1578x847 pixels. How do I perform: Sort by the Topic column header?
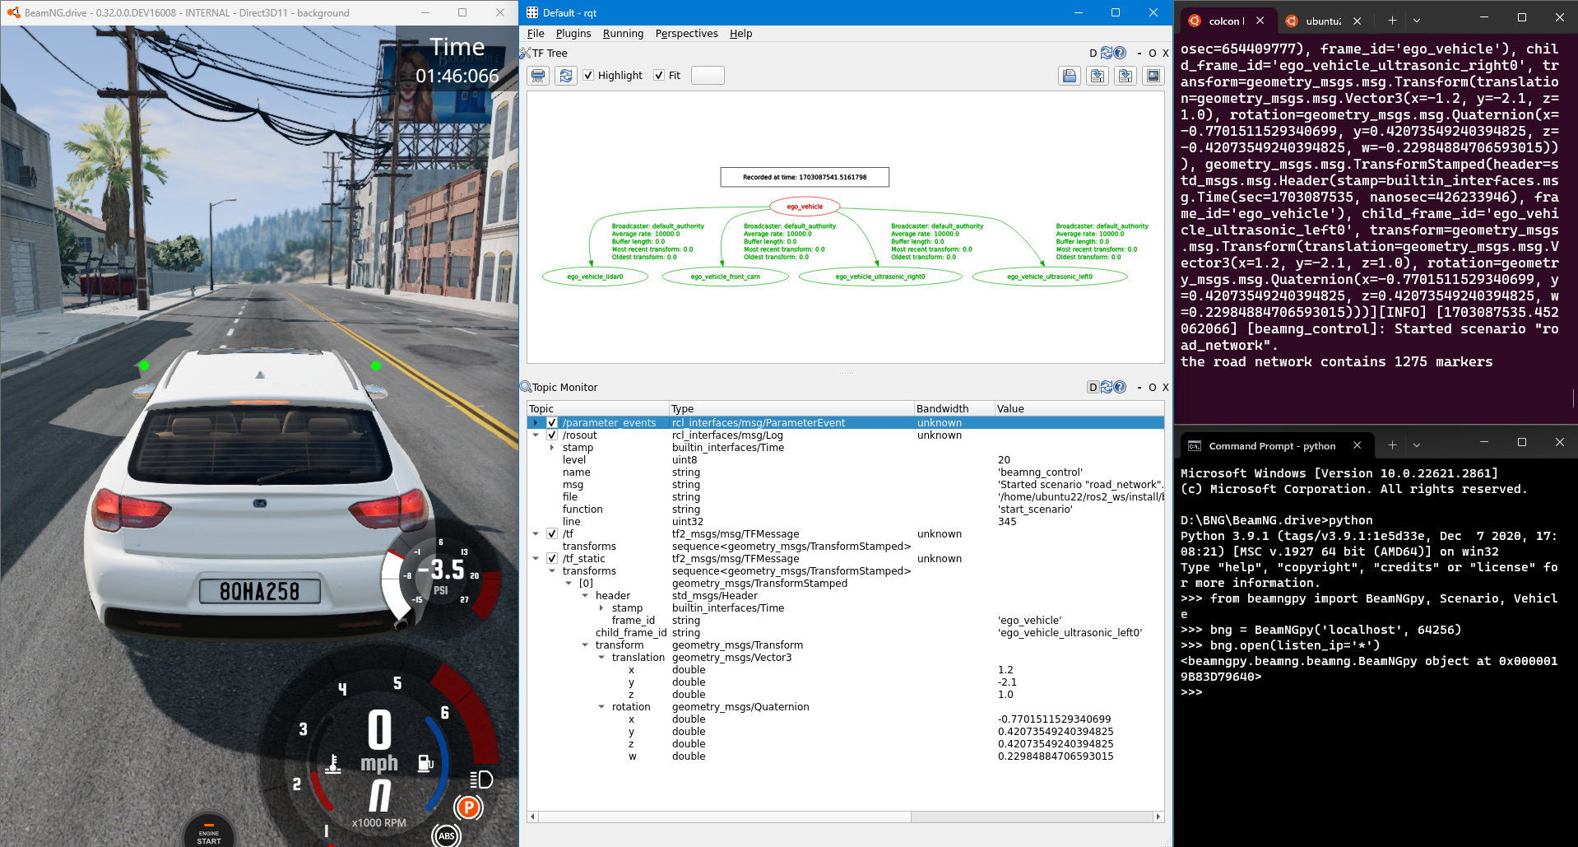[x=598, y=409]
